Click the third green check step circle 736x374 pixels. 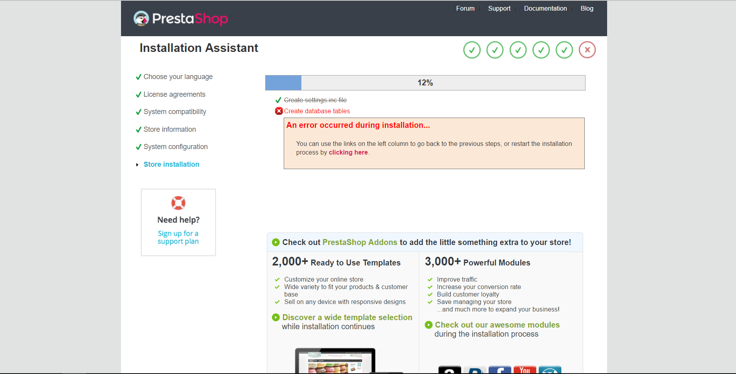(x=518, y=50)
